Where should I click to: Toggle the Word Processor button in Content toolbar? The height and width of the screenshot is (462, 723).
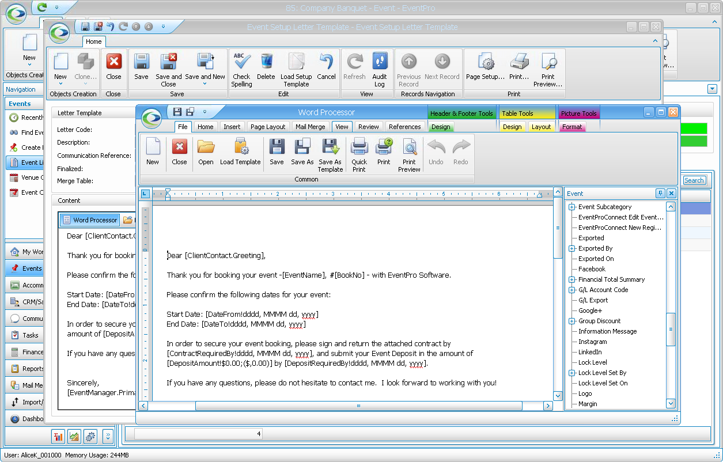(x=89, y=220)
